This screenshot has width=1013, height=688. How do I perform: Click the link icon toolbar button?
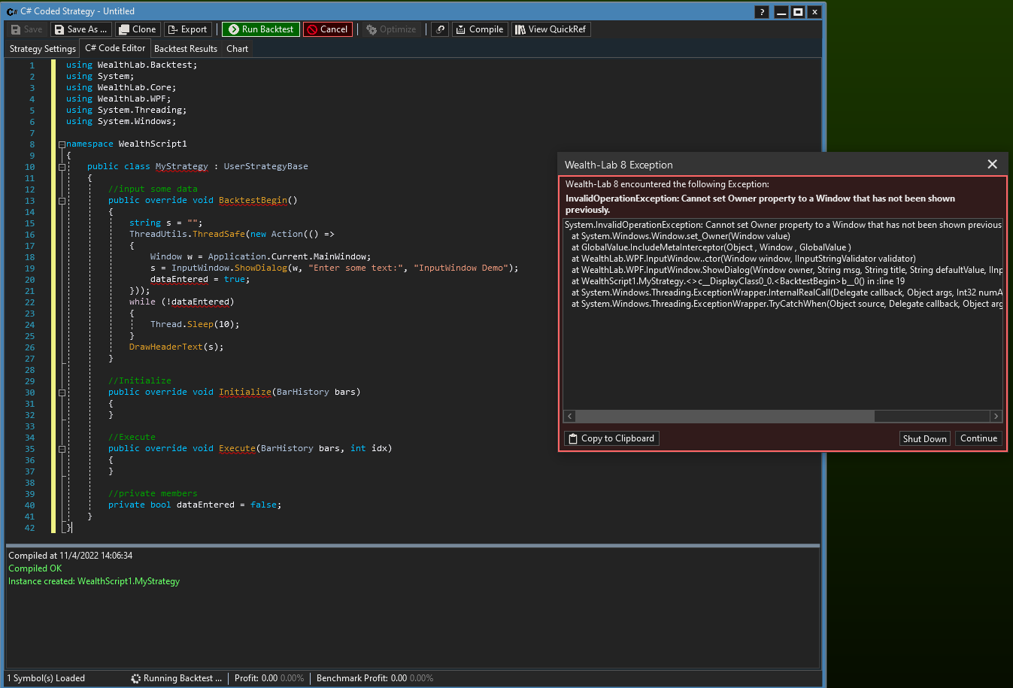click(441, 29)
